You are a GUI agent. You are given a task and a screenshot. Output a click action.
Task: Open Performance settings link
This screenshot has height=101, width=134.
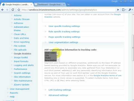20,69
